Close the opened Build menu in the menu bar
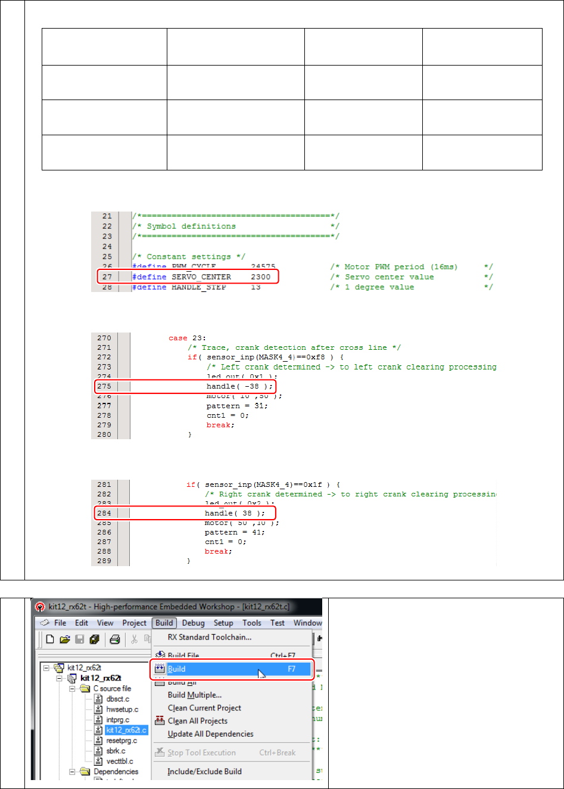This screenshot has height=789, width=564. coord(164,623)
